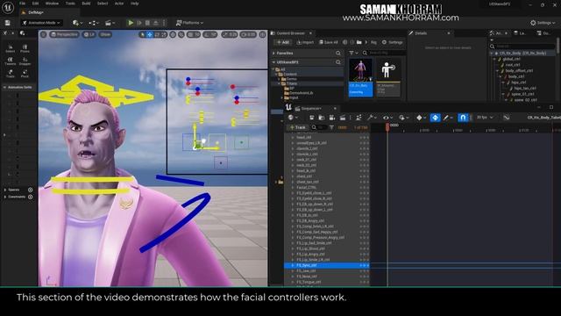Collapse body_offset_ctrl in rig outliner
This screenshot has width=561, height=316.
click(x=498, y=71)
